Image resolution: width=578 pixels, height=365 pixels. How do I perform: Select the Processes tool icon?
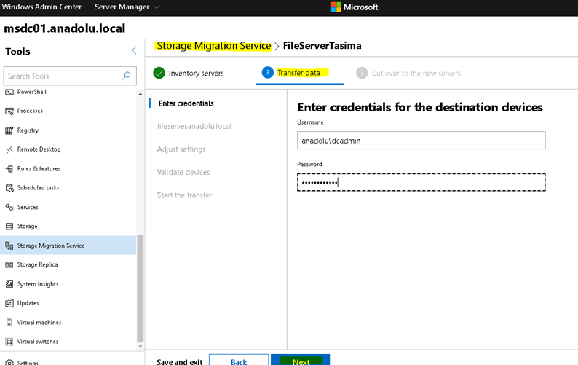pyautogui.click(x=9, y=111)
